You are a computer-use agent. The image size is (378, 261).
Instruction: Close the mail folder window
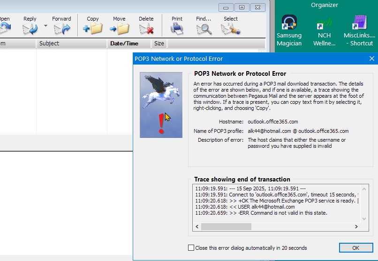tap(257, 7)
